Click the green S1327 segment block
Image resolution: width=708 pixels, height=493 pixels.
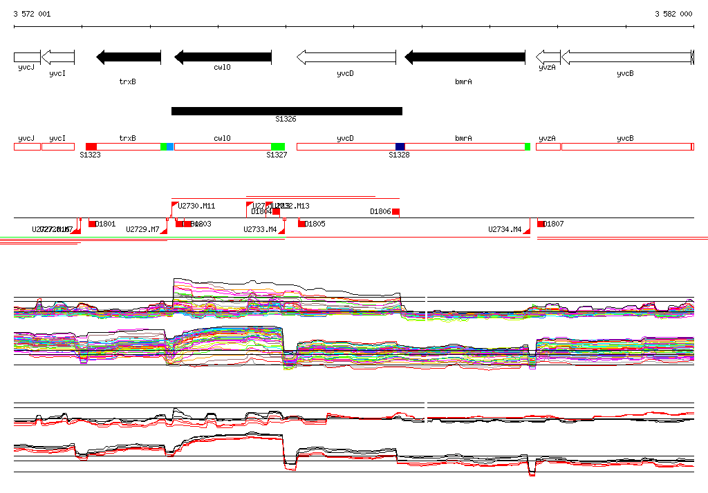click(x=278, y=146)
